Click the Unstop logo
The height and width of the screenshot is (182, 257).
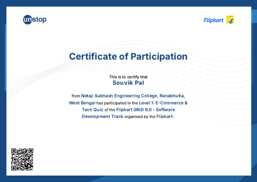coord(34,20)
